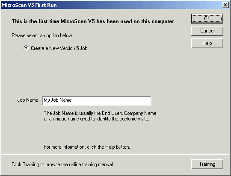Click the bold first-time MicroScan V5 heading
The image size is (231, 176).
point(94,21)
